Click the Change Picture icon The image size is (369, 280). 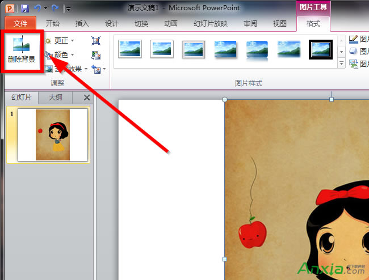pos(96,55)
